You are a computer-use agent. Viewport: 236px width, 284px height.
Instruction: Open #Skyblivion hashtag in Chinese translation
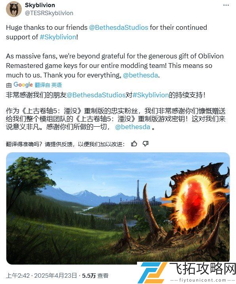(150, 95)
